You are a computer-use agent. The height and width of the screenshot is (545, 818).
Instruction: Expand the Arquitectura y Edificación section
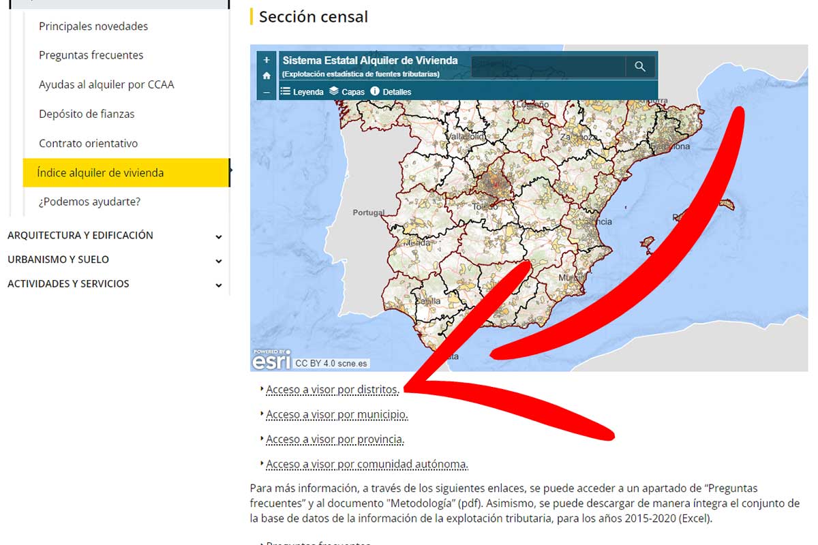coord(218,236)
